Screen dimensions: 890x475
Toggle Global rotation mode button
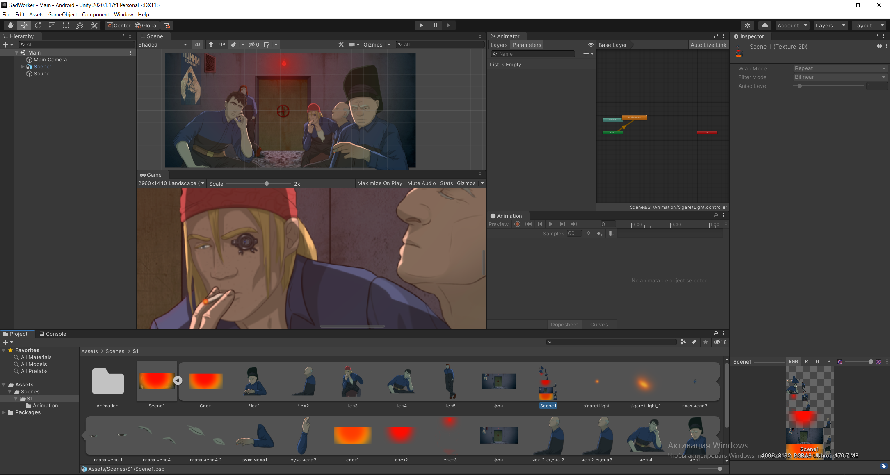[x=146, y=25]
